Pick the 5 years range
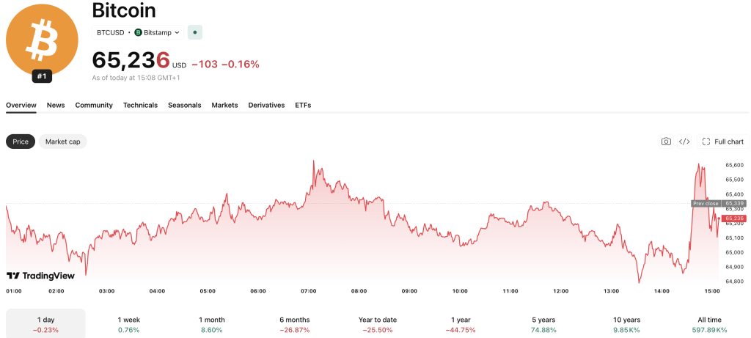The height and width of the screenshot is (338, 751). click(x=543, y=325)
